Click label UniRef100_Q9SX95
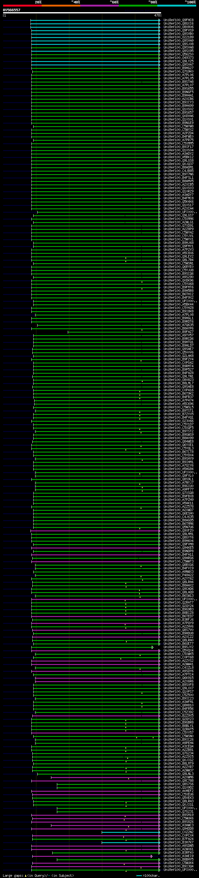The width and height of the screenshot is (199, 878). (x=178, y=51)
